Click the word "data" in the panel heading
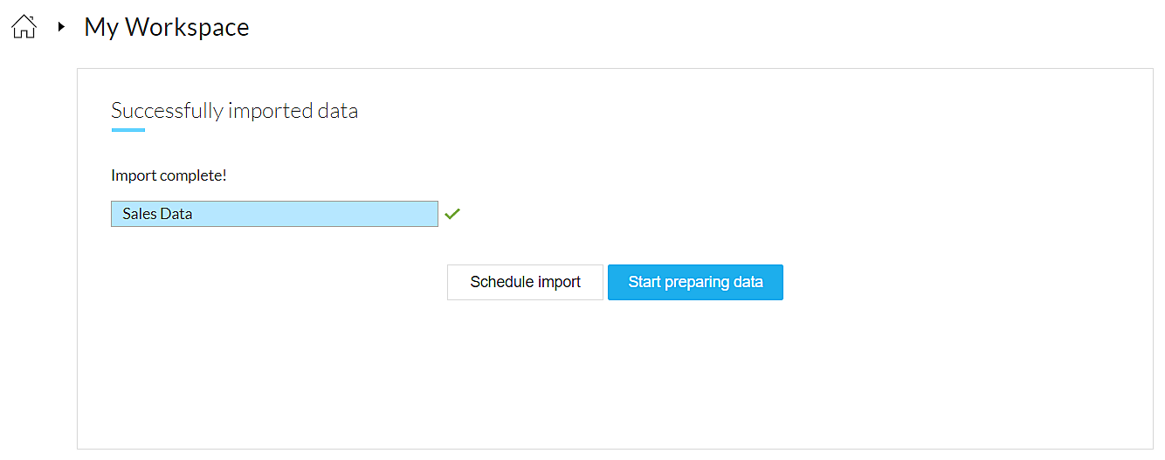The height and width of the screenshot is (460, 1165). pyautogui.click(x=337, y=111)
